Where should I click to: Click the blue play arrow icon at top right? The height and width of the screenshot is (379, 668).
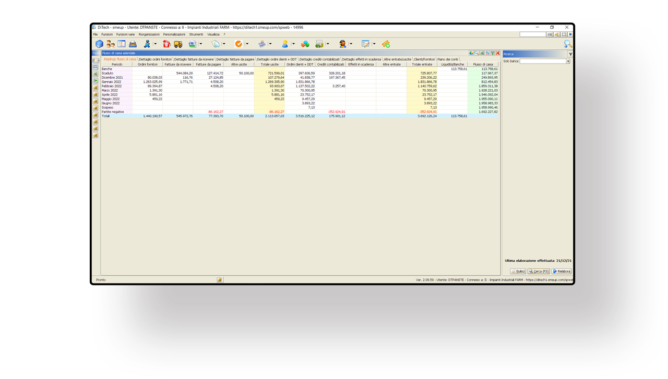coord(570,34)
